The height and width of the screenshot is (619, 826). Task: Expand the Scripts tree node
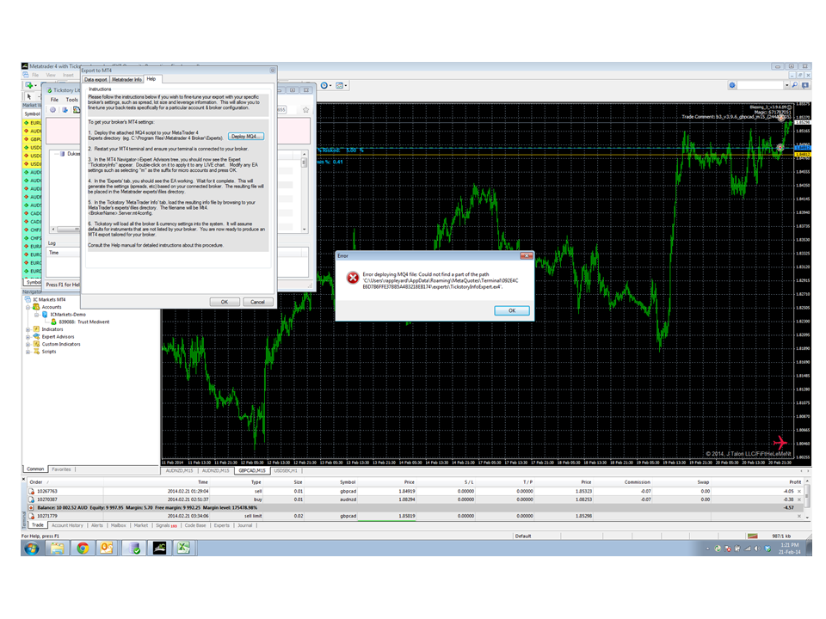click(x=28, y=351)
